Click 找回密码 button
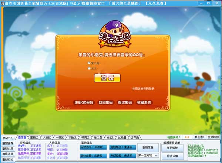 105,102
